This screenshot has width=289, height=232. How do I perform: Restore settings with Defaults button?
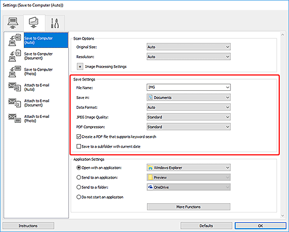pos(206,225)
